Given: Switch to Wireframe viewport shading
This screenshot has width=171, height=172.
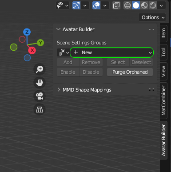Looking at the screenshot, I should coord(127,5).
